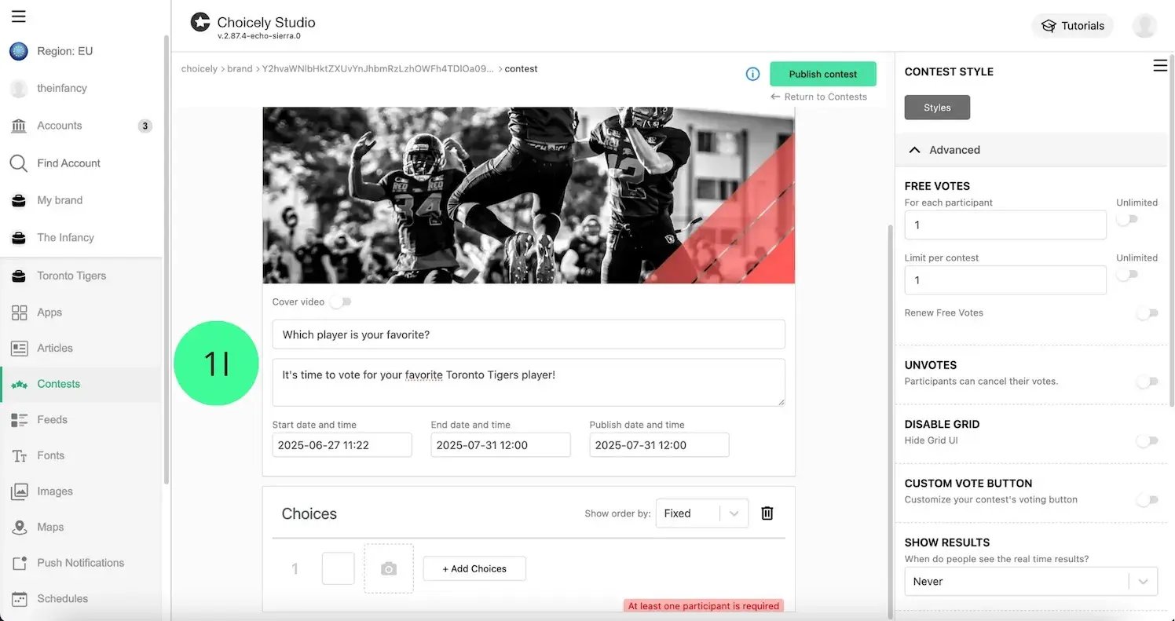This screenshot has height=621, width=1175.
Task: Click the Region: EU globe icon
Action: (x=19, y=51)
